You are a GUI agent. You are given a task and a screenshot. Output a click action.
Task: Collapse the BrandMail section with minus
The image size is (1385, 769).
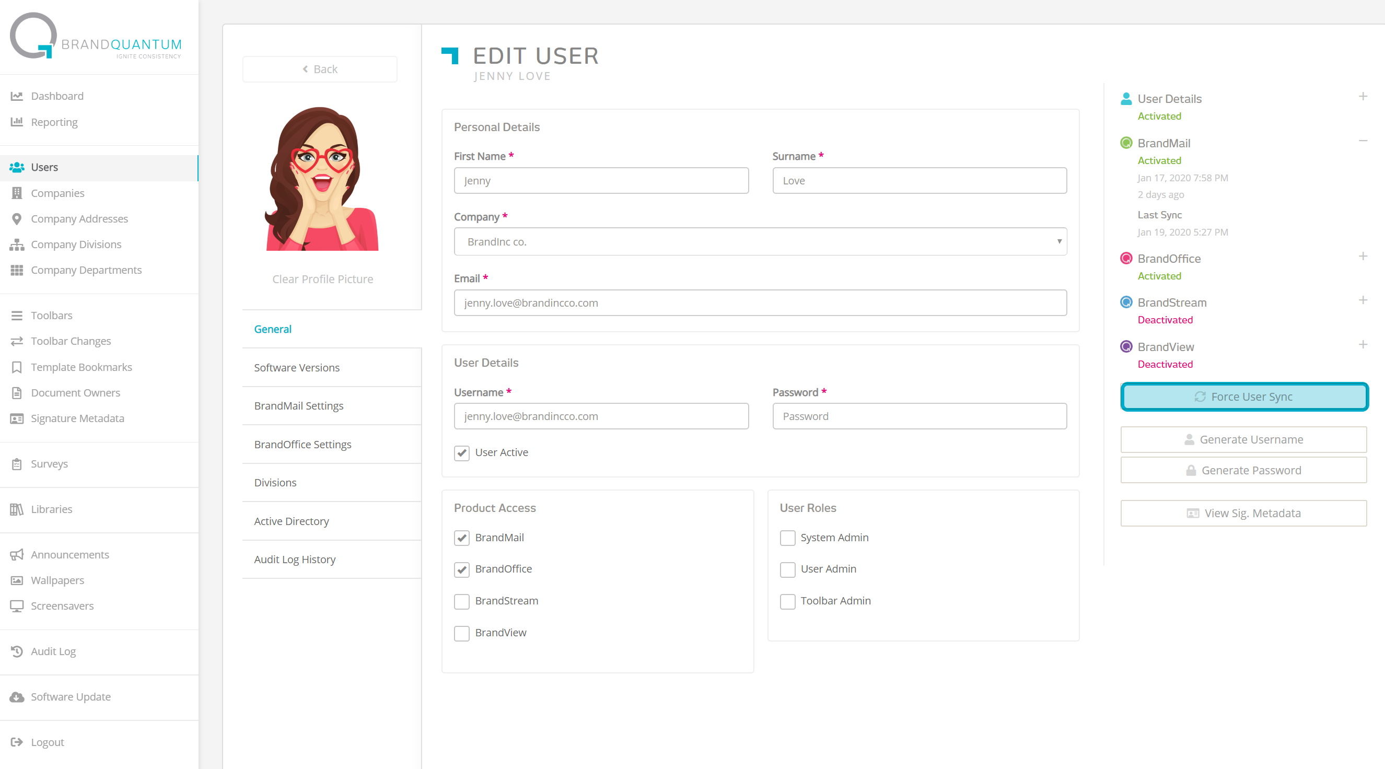click(x=1363, y=141)
